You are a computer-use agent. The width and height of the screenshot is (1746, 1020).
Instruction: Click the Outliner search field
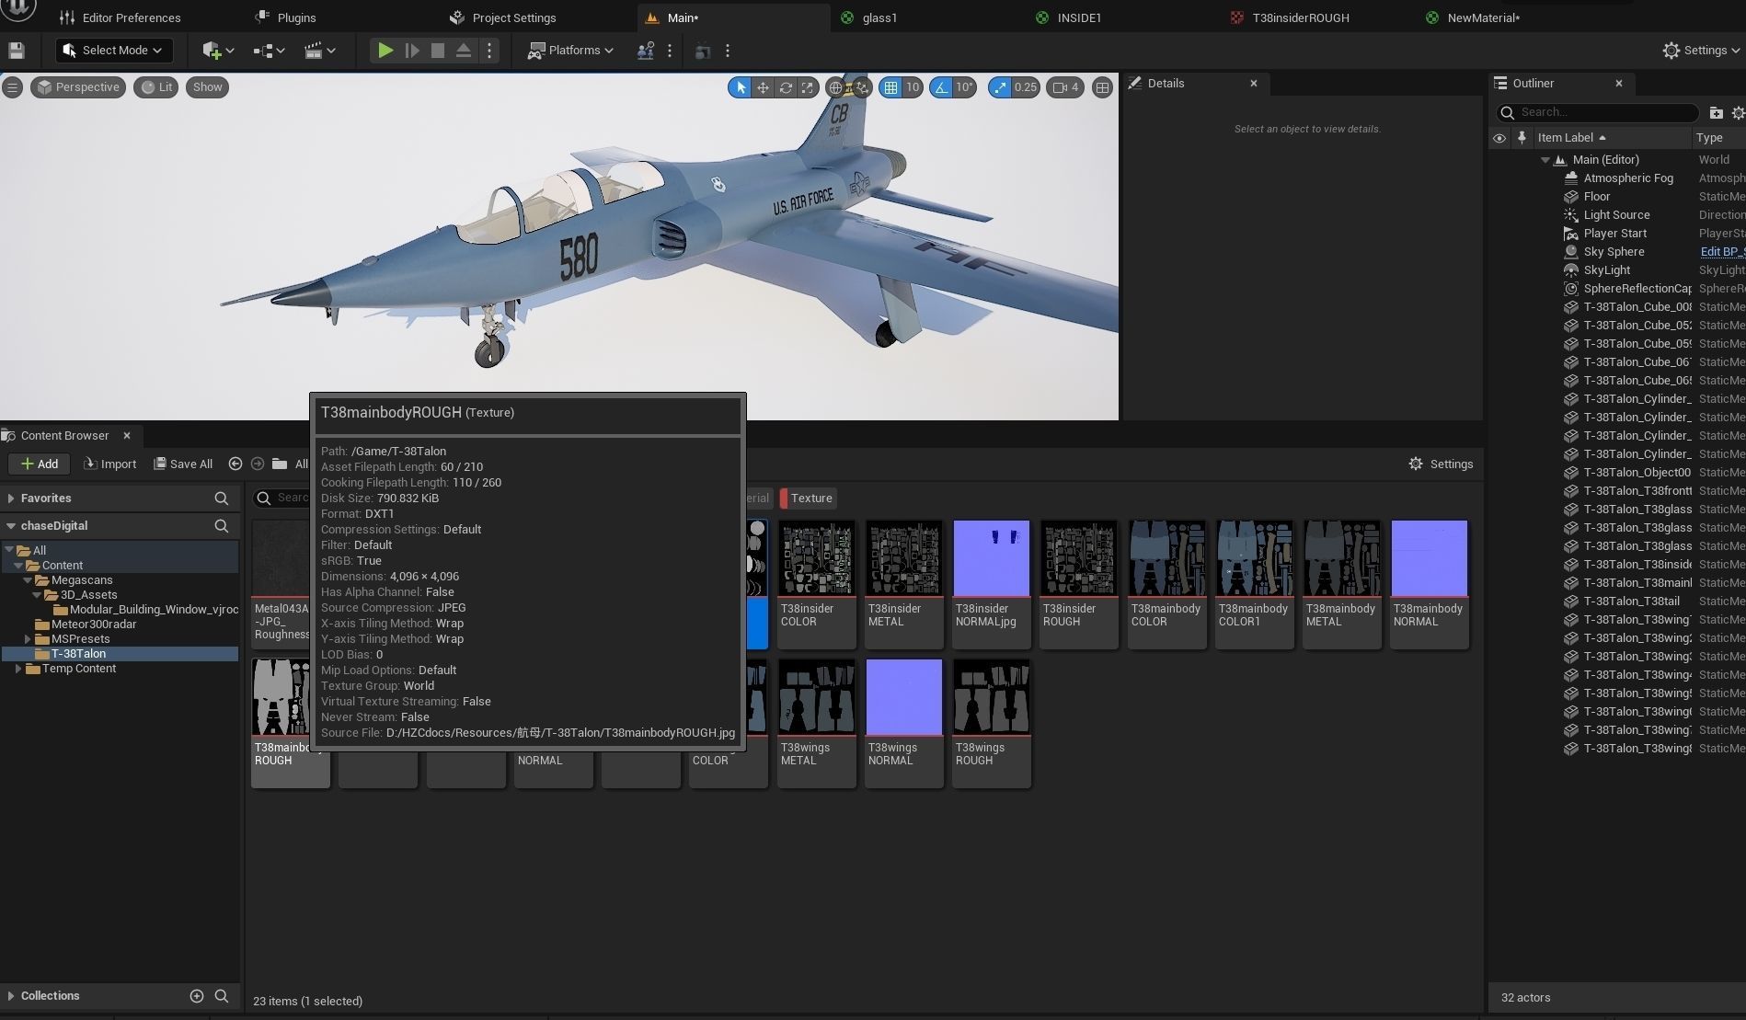pyautogui.click(x=1598, y=112)
